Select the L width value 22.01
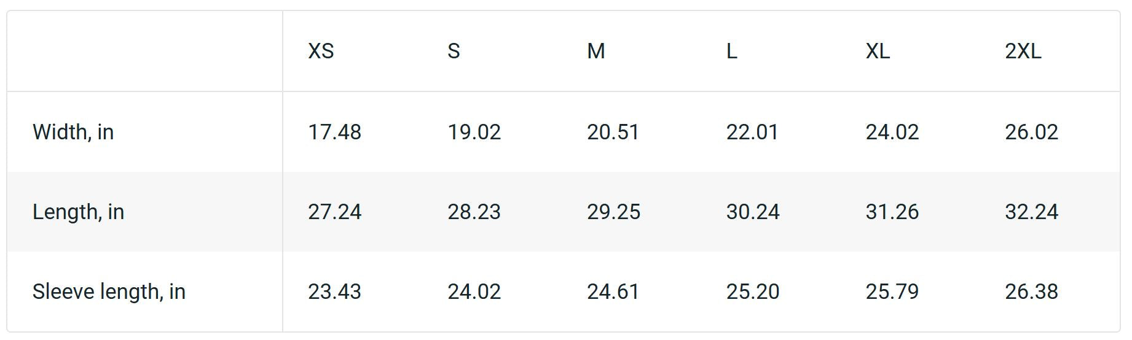1132x340 pixels. (x=752, y=132)
